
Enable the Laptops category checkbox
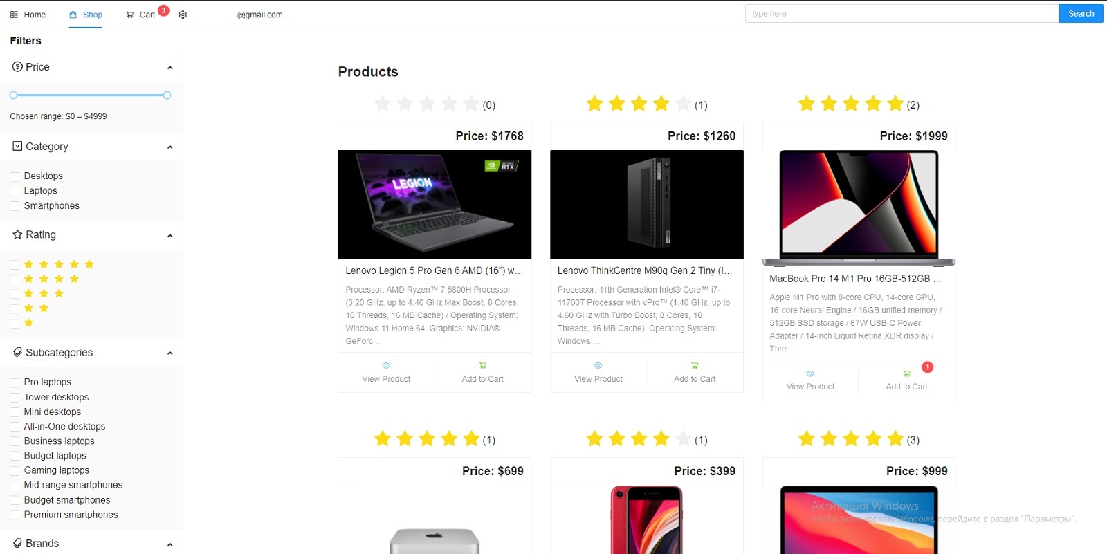point(14,190)
